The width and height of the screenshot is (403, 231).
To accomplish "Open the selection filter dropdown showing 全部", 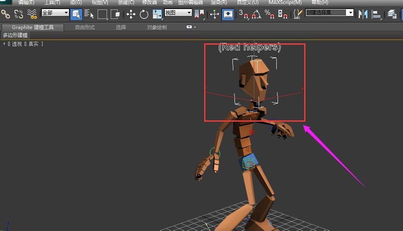I will point(55,13).
